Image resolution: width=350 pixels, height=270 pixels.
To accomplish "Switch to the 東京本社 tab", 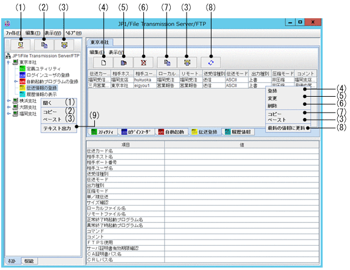I will click(100, 42).
